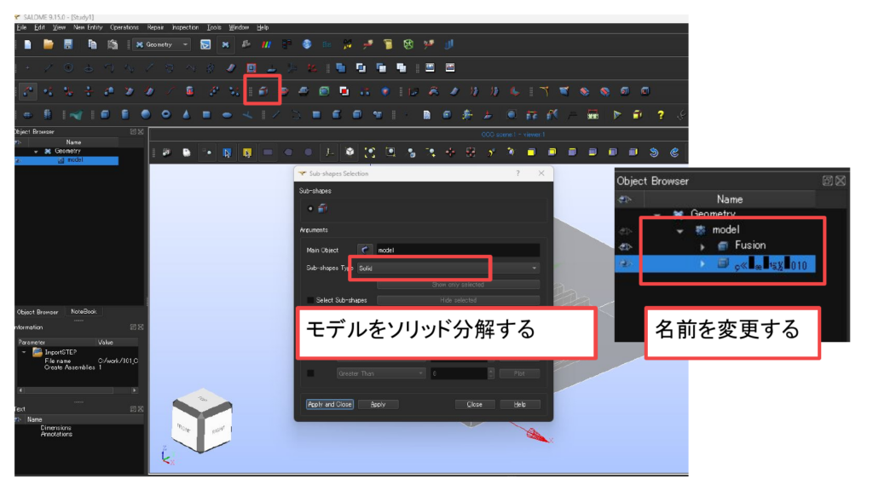Click the Apply button in dialog

coord(378,404)
